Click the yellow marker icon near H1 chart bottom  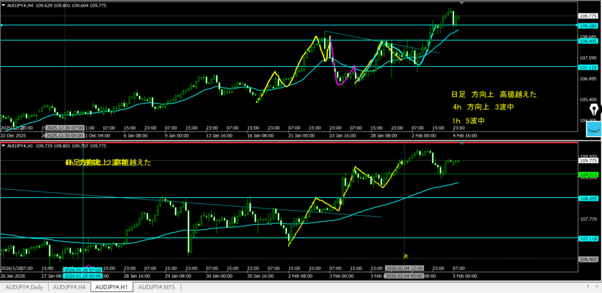coord(406,255)
